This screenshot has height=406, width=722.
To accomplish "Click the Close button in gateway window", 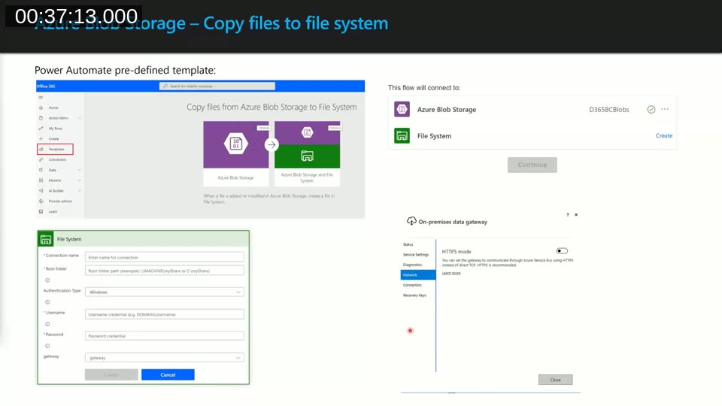I will [555, 380].
